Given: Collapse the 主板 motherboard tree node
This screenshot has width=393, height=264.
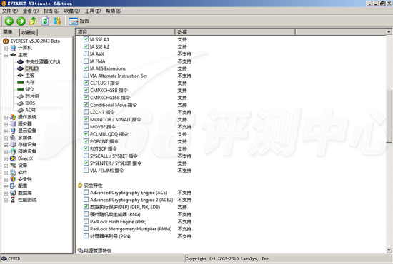Looking at the screenshot, I should point(6,55).
